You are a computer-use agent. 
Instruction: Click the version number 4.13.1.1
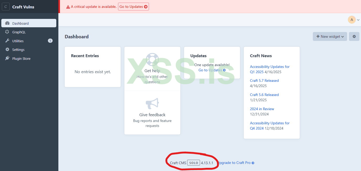(207, 163)
